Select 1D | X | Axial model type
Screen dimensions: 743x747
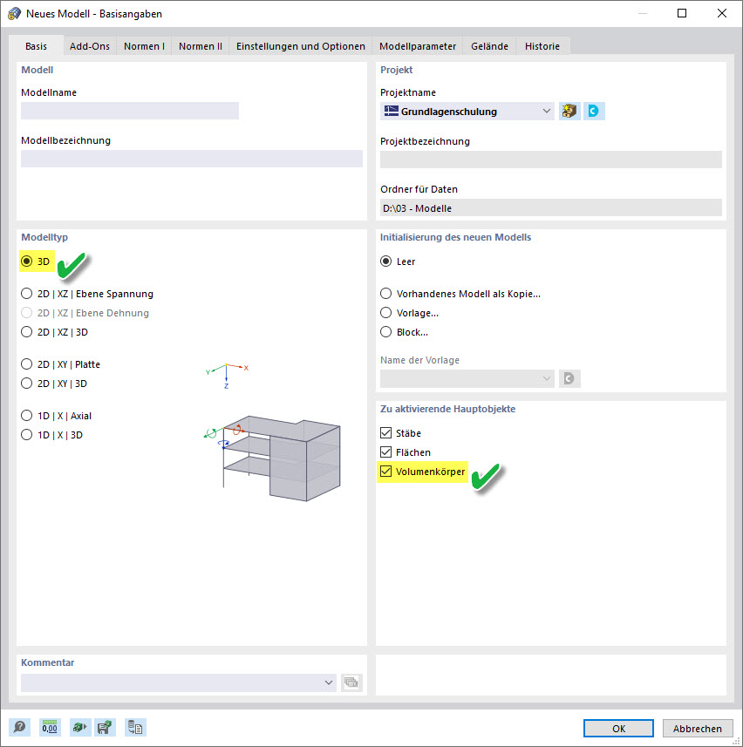pyautogui.click(x=27, y=416)
